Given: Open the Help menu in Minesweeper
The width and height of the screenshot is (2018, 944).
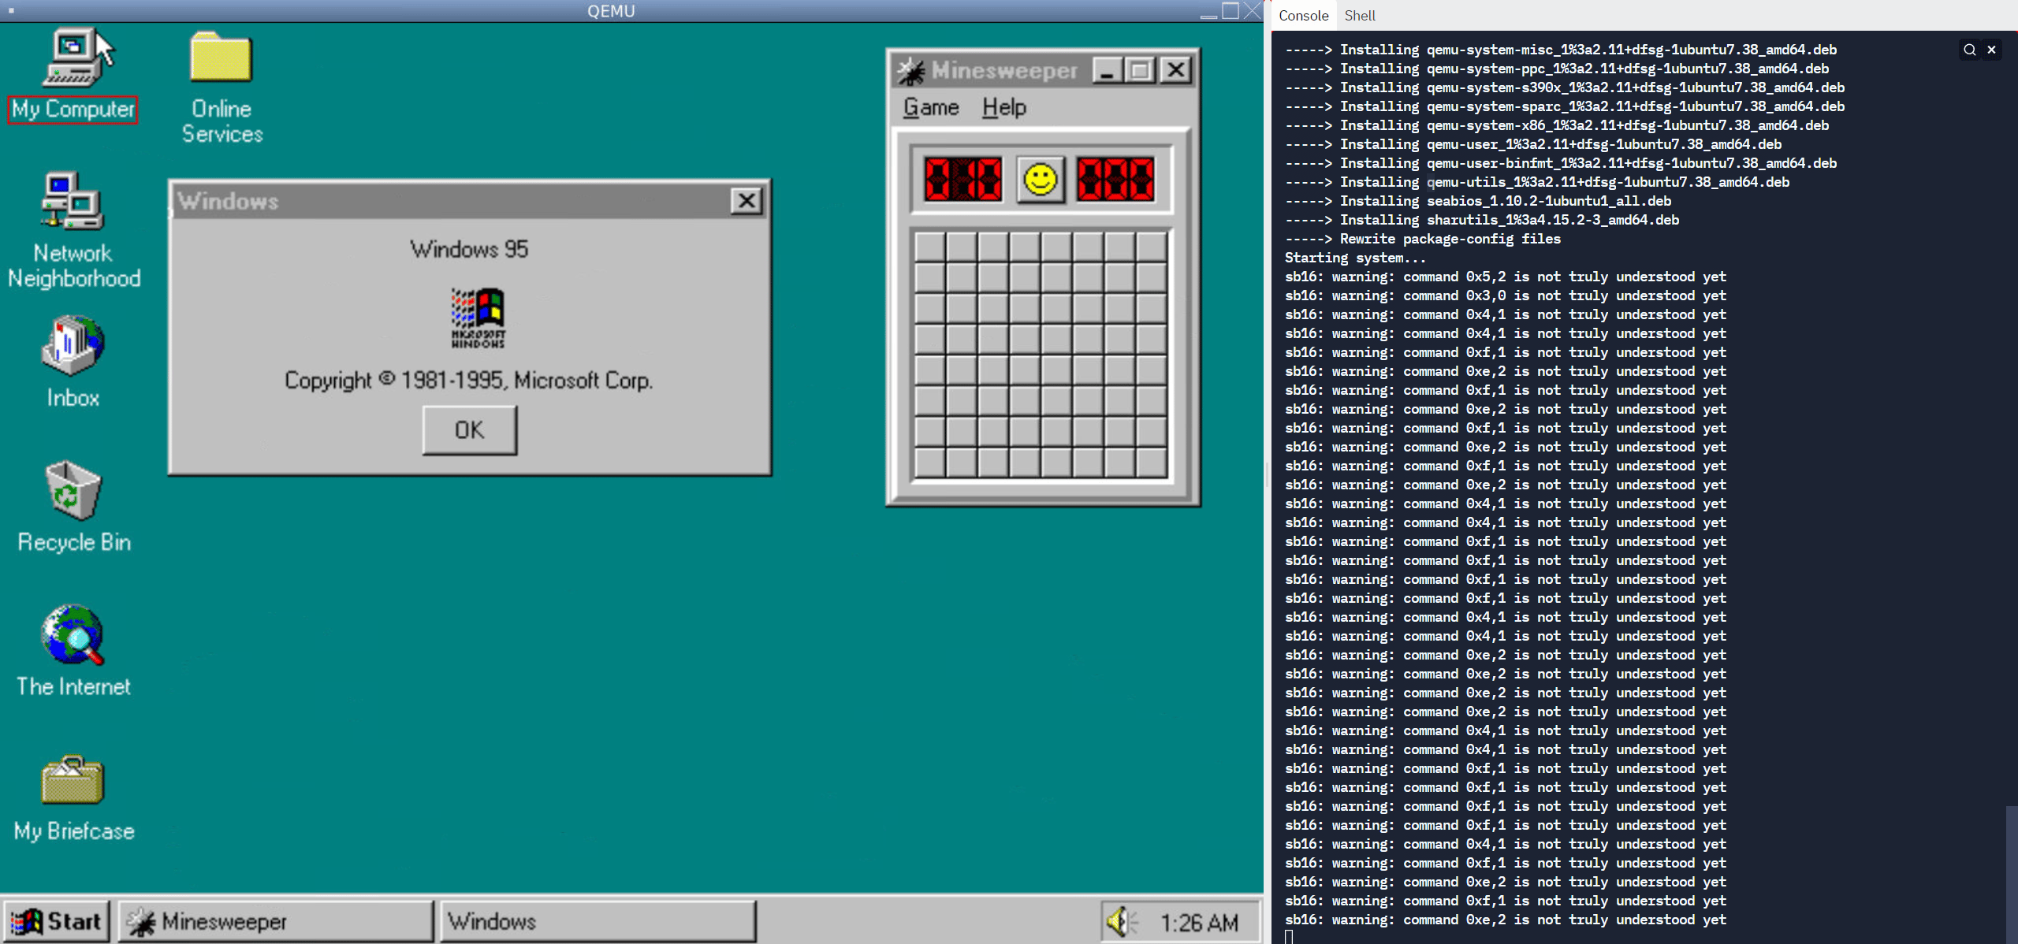Looking at the screenshot, I should coord(1003,107).
